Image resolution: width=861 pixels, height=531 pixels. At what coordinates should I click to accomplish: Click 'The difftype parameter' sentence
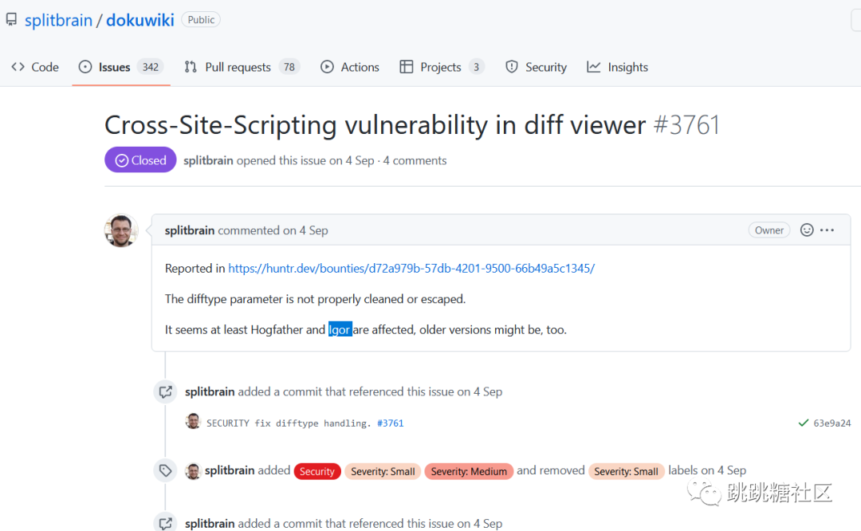tap(315, 299)
